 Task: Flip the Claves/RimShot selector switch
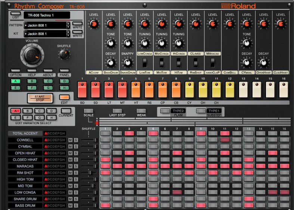tap(195, 63)
